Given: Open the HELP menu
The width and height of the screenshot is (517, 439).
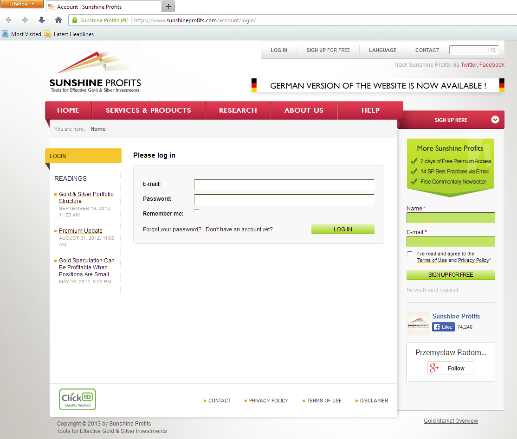Looking at the screenshot, I should 371,110.
